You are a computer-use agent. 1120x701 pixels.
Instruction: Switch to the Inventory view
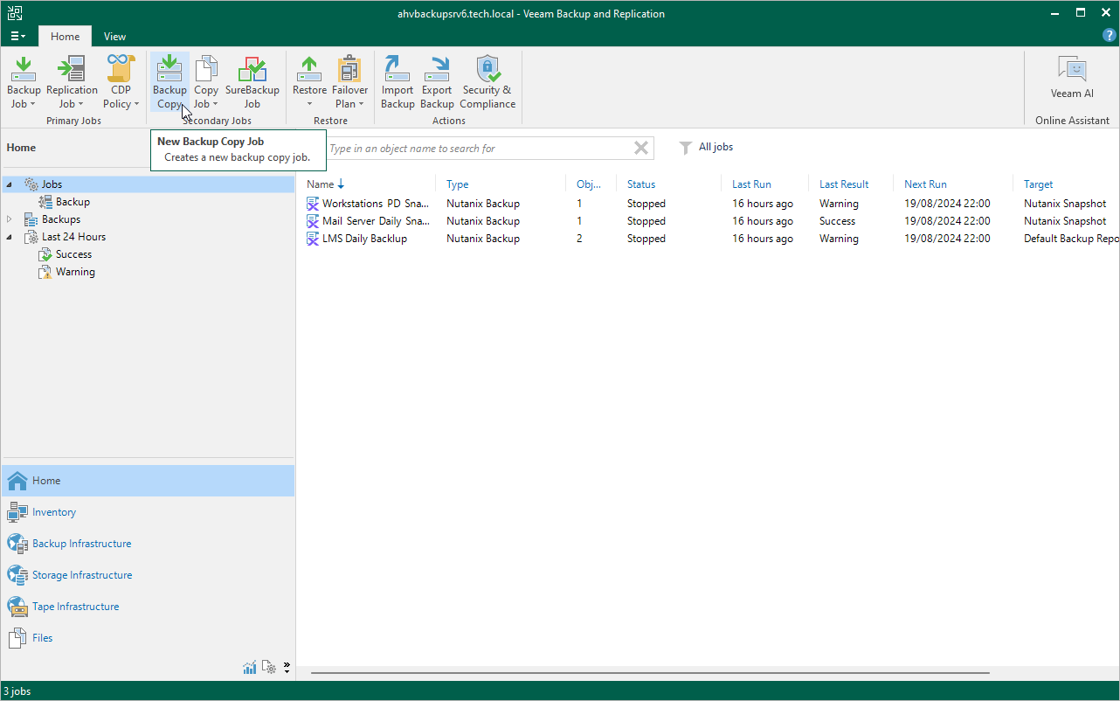[x=148, y=512]
